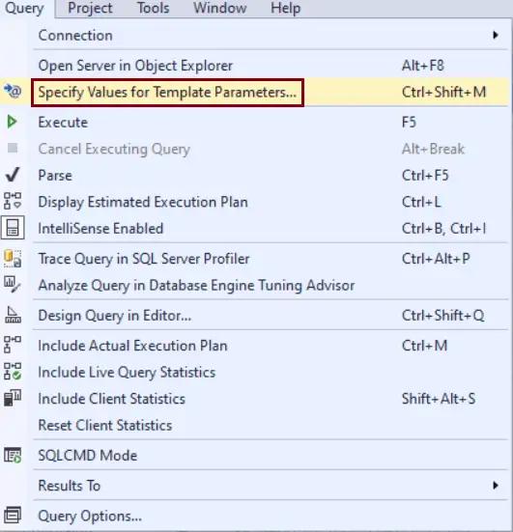Click the Database Engine Tuning Advisor icon
This screenshot has width=513, height=532.
pyautogui.click(x=13, y=284)
